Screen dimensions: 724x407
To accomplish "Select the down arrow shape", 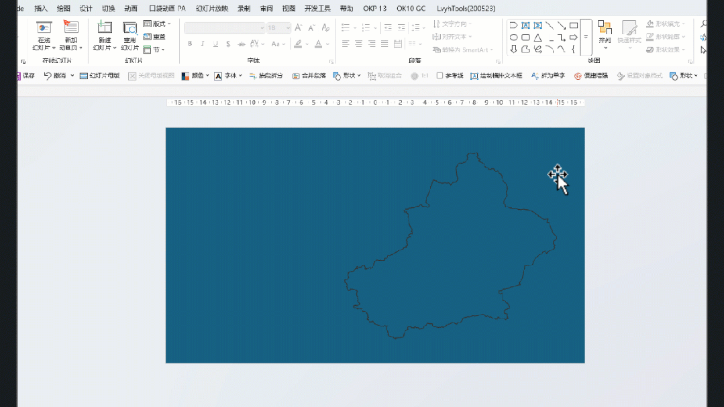I will tap(513, 49).
